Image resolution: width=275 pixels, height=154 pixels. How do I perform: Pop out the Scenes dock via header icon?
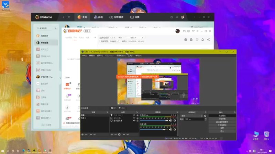[107, 112]
